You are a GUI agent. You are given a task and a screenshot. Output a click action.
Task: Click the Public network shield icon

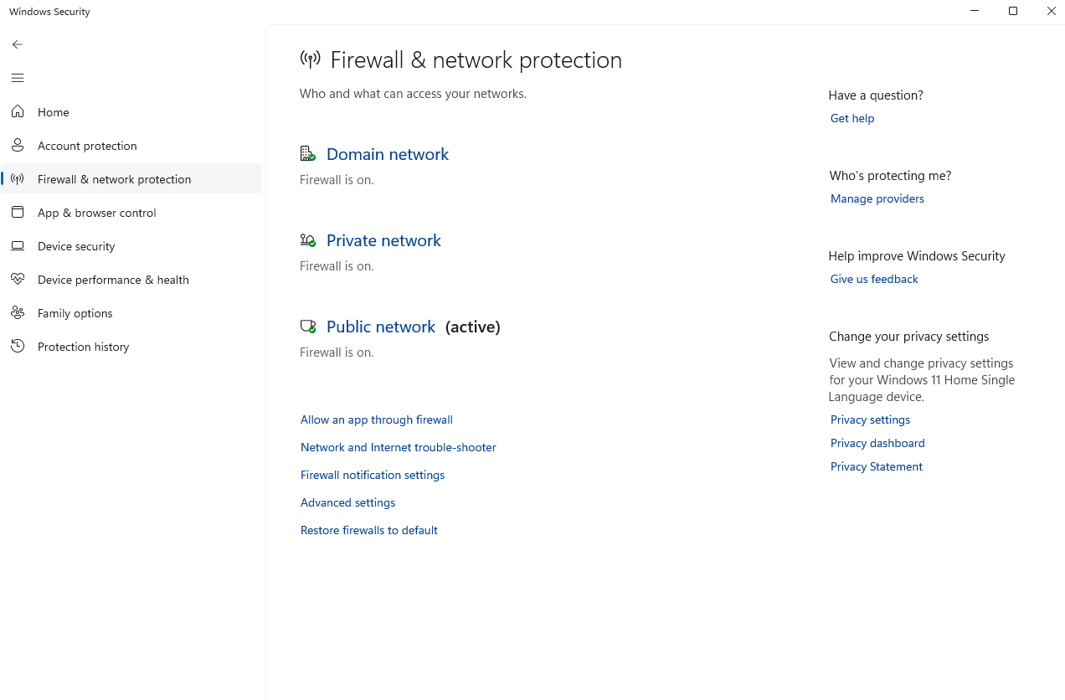[307, 327]
